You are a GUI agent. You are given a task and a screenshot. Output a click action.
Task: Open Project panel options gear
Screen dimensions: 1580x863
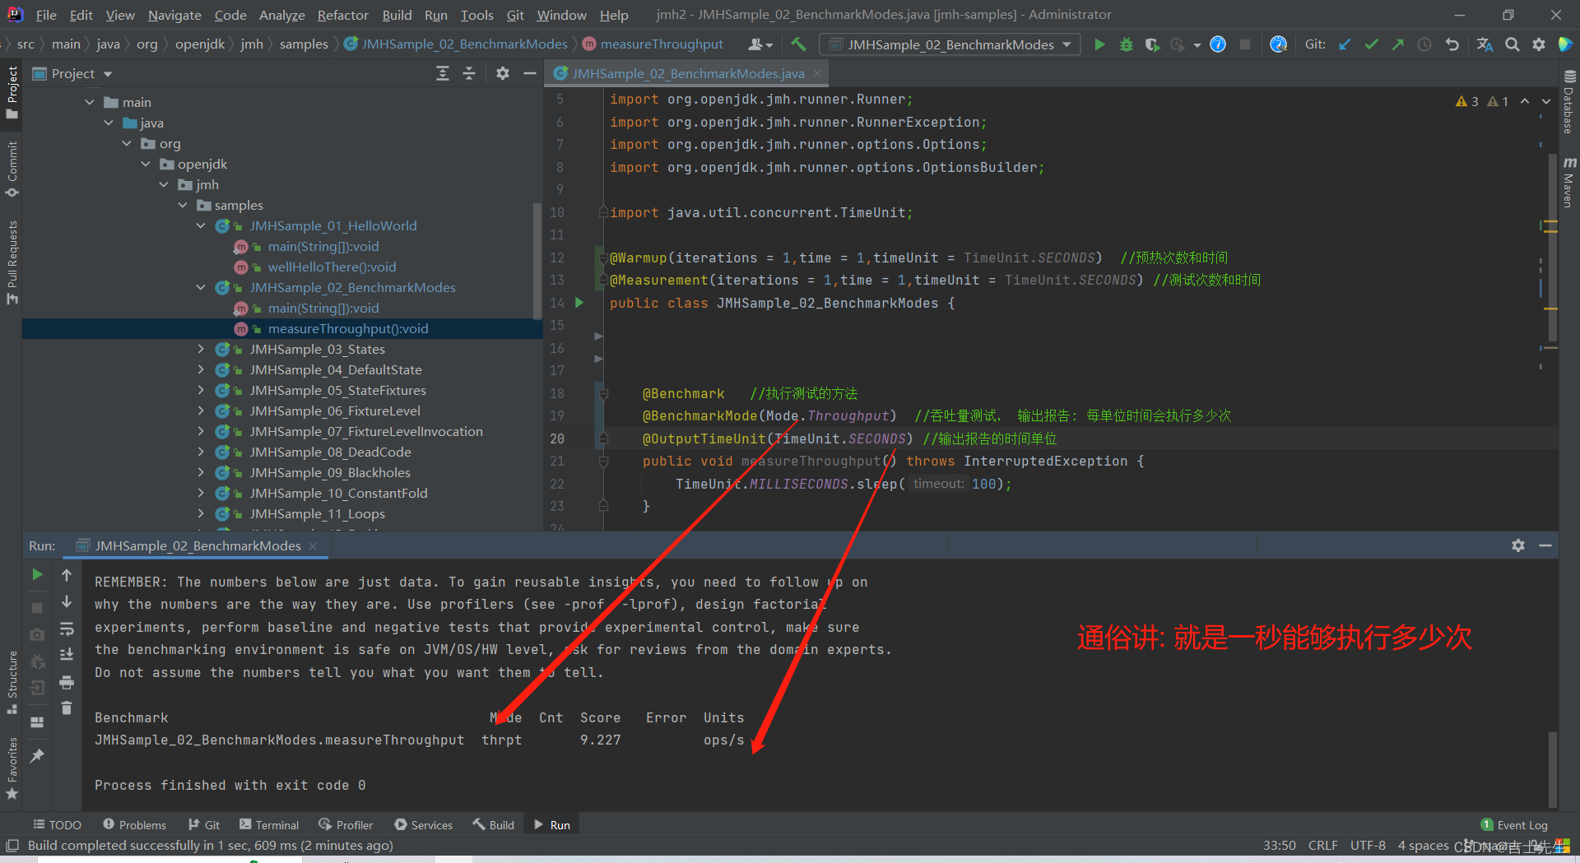coord(503,73)
